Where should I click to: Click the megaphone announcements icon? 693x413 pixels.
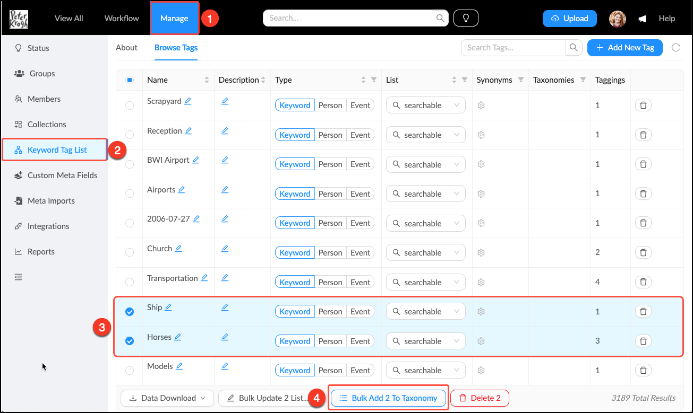[x=642, y=19]
